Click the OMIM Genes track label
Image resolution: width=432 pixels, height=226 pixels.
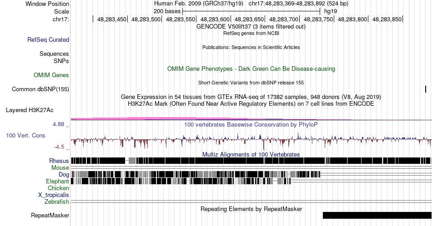tap(51, 75)
